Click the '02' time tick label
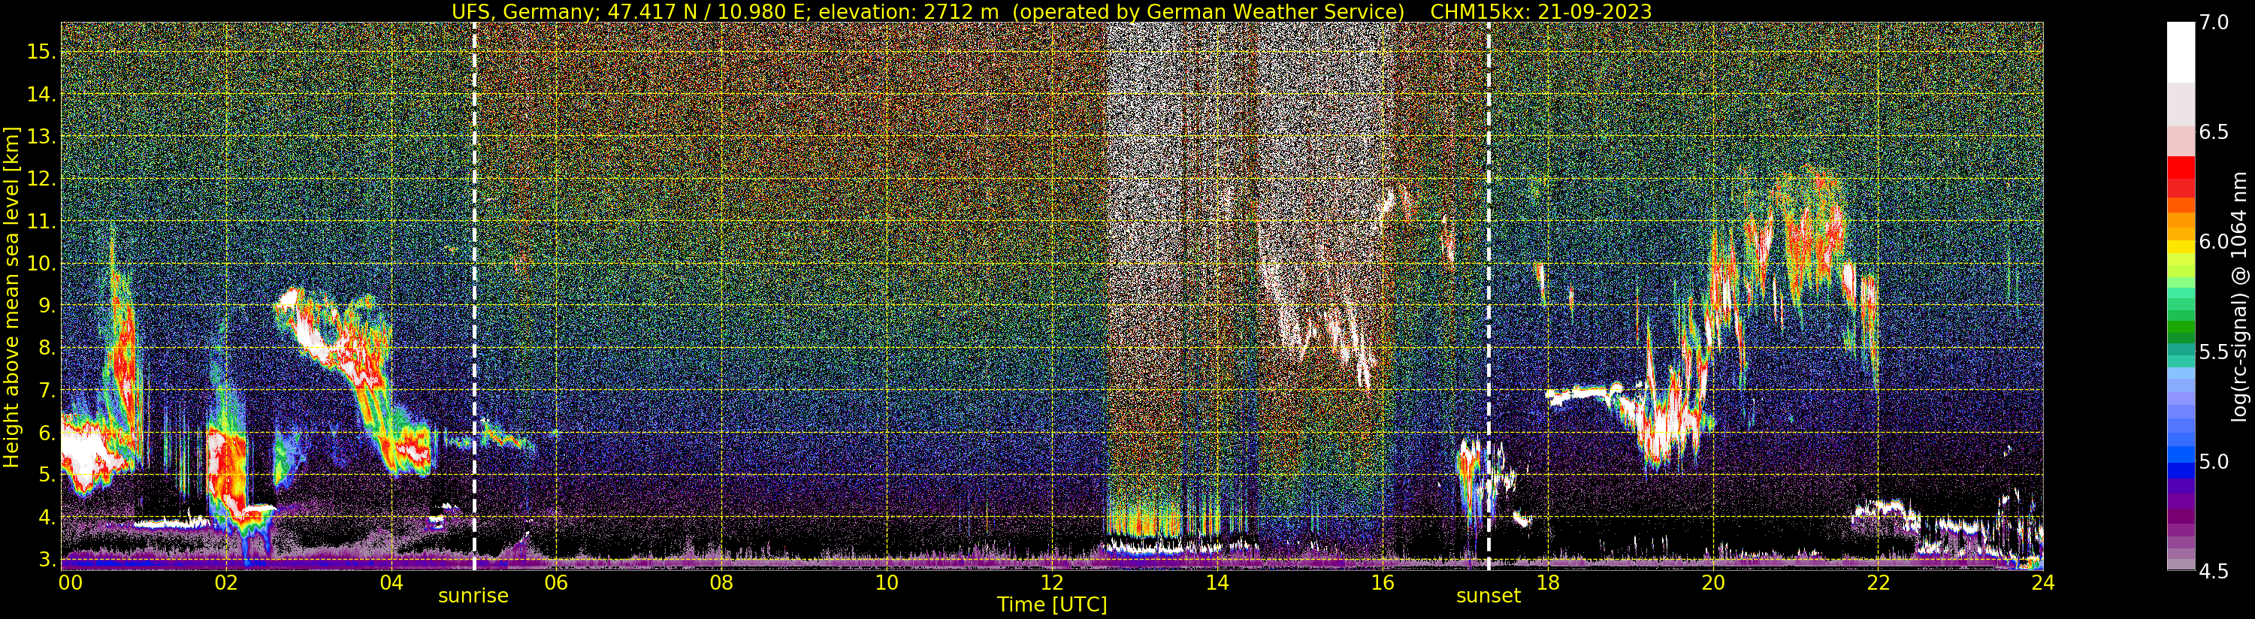The width and height of the screenshot is (2255, 619). [226, 582]
